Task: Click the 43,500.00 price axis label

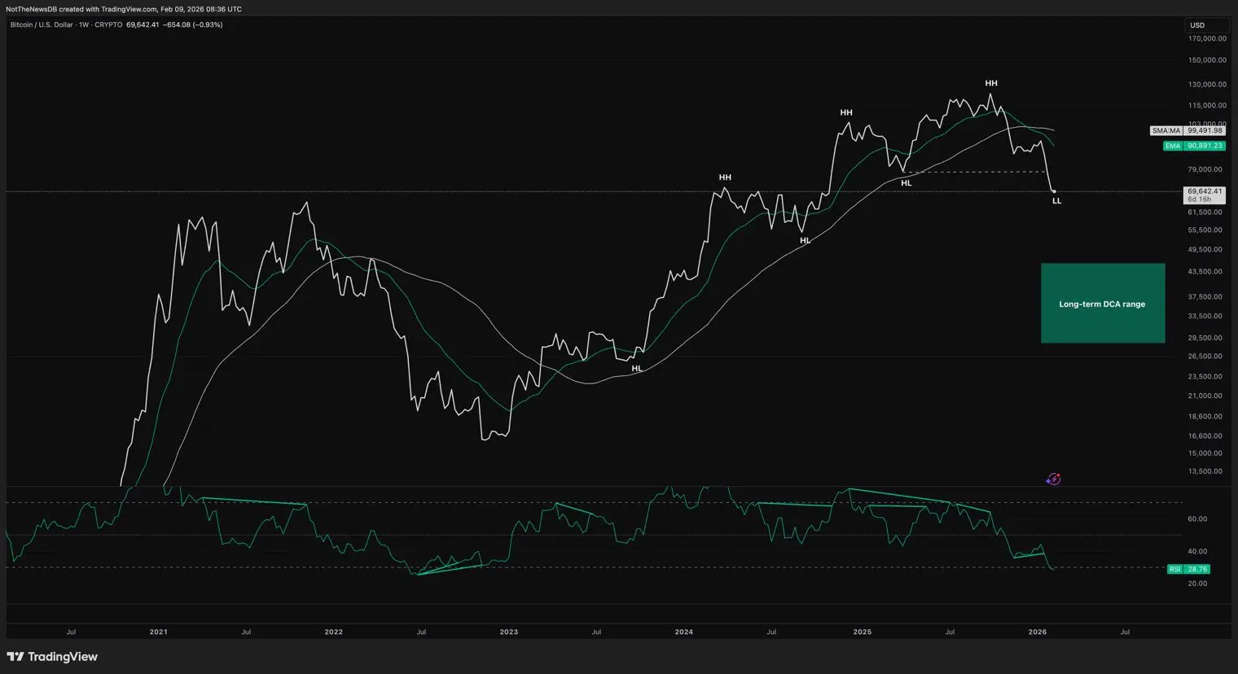Action: (1205, 272)
